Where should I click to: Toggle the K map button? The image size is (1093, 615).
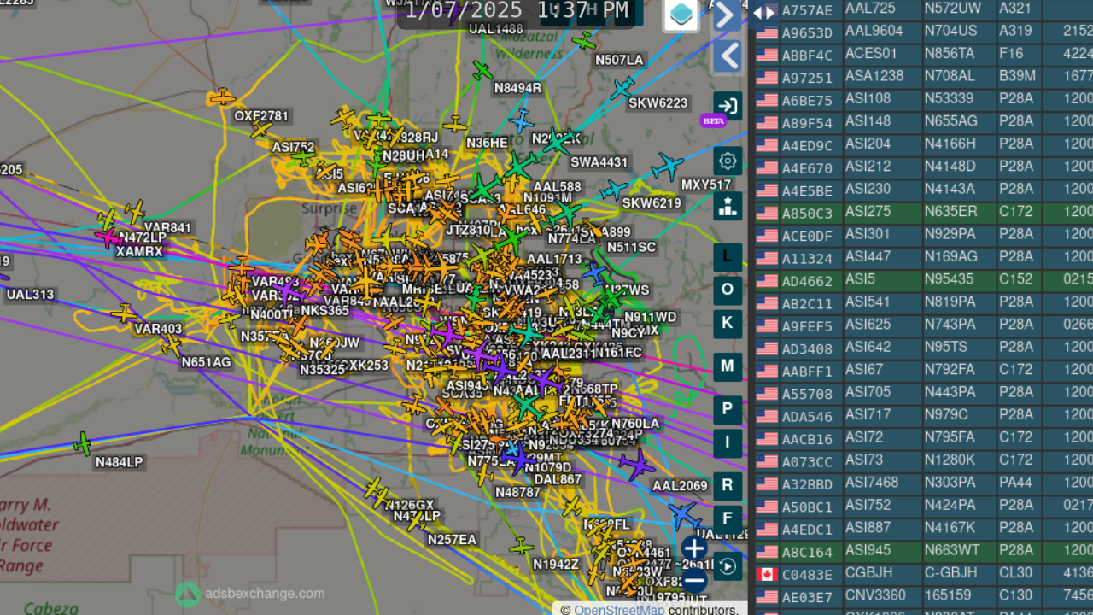pos(728,323)
